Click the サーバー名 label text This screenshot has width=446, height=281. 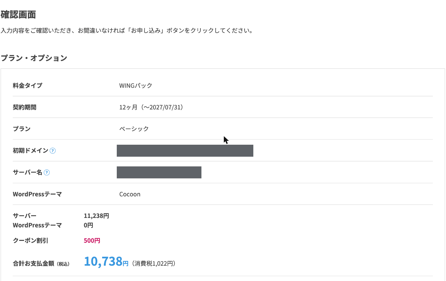[x=28, y=173]
